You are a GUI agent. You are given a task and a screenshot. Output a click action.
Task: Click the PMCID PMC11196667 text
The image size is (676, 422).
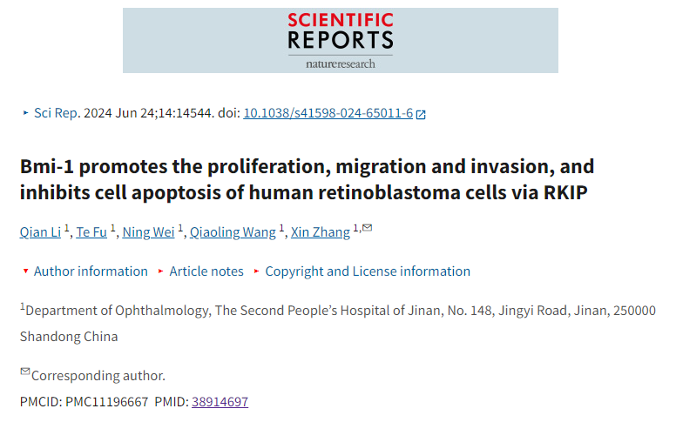84,402
